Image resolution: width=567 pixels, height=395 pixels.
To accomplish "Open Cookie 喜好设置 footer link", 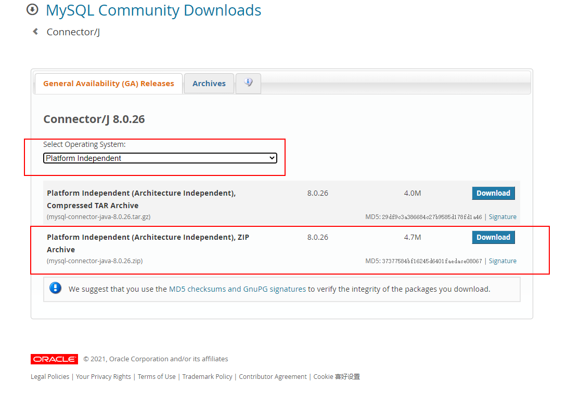I will tap(336, 377).
